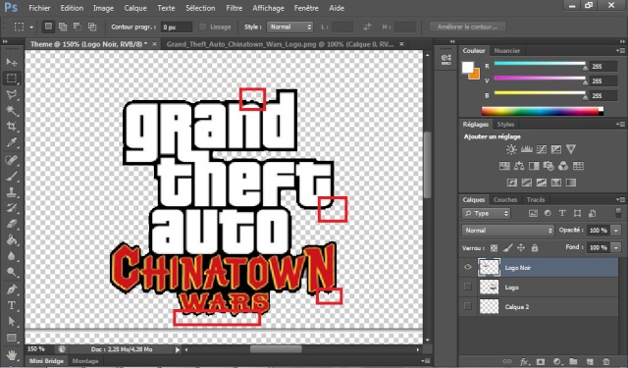Select the Eraser tool
The height and width of the screenshot is (368, 628).
(x=12, y=224)
